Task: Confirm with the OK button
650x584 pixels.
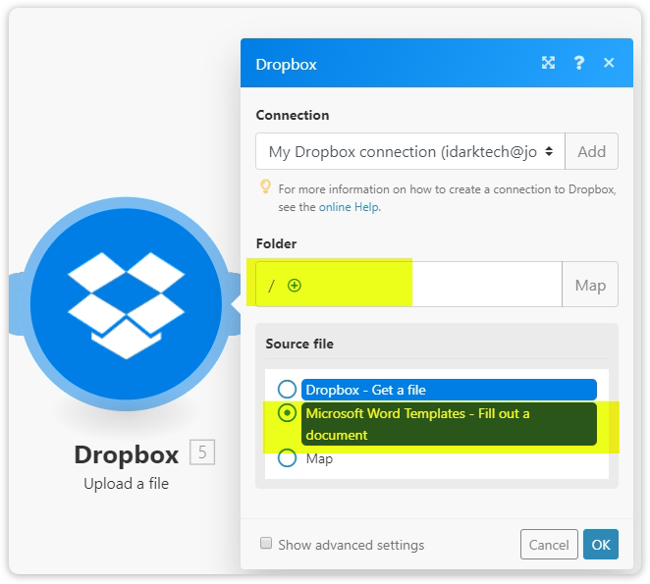Action: (x=601, y=544)
